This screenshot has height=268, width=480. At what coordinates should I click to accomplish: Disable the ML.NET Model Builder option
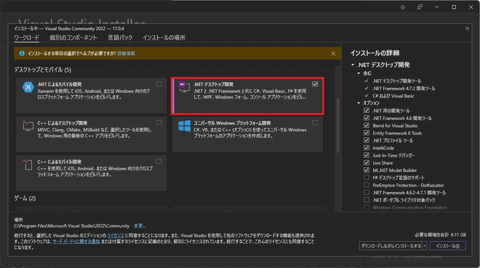pos(367,170)
